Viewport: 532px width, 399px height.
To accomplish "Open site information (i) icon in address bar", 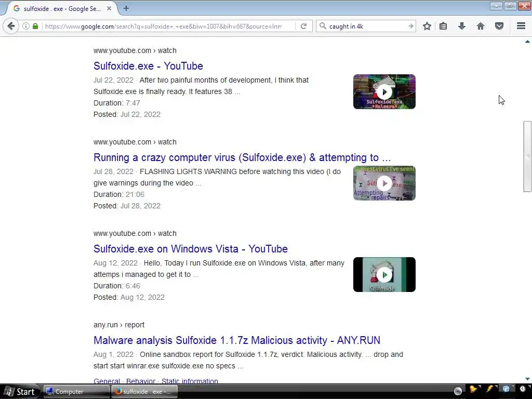I will point(26,26).
